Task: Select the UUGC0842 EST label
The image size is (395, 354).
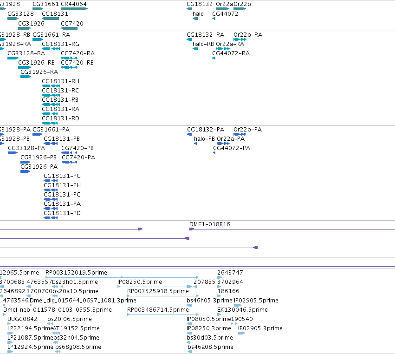Action: [22, 319]
